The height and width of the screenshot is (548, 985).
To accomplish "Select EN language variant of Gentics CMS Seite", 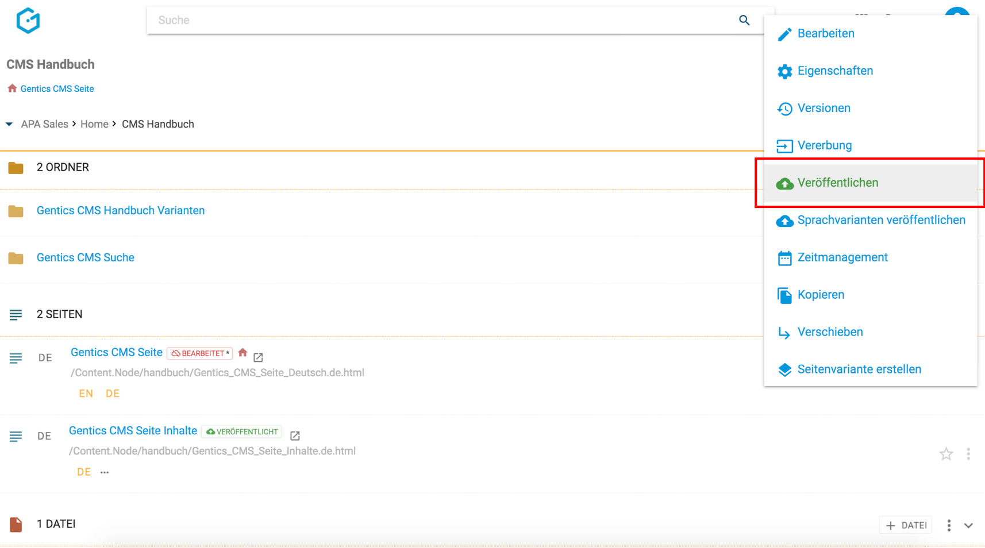I will click(86, 393).
